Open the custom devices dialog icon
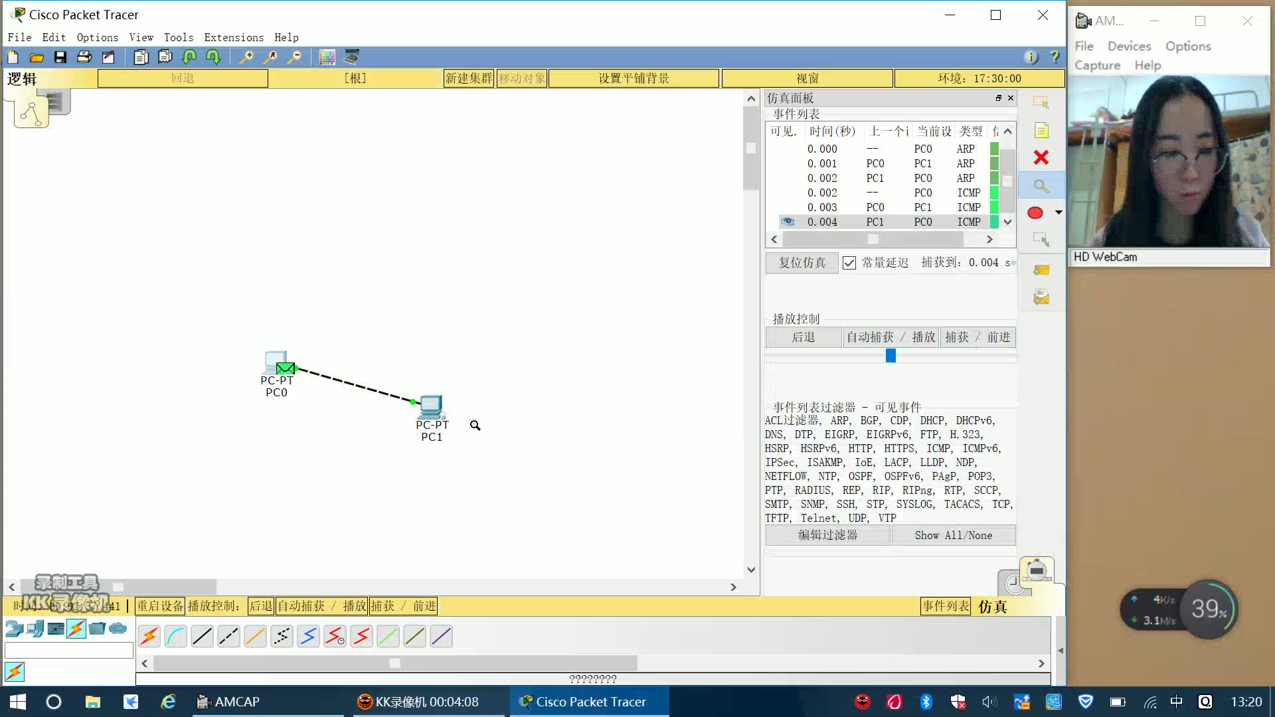Screen dimensions: 1275x717 pyautogui.click(x=351, y=58)
